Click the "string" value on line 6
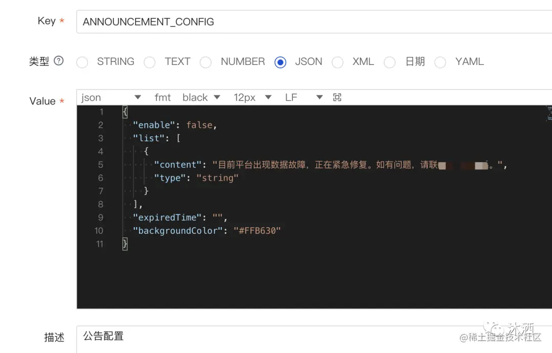 pyautogui.click(x=217, y=178)
